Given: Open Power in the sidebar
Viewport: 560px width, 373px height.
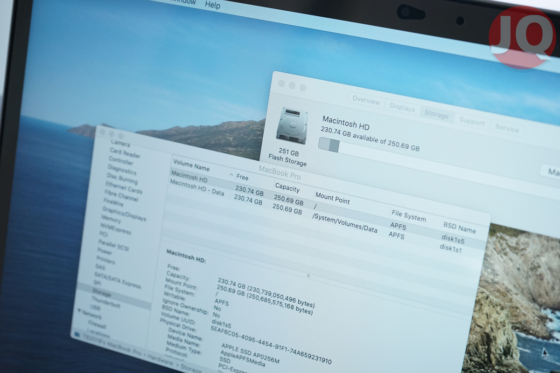Looking at the screenshot, I should pyautogui.click(x=105, y=251).
